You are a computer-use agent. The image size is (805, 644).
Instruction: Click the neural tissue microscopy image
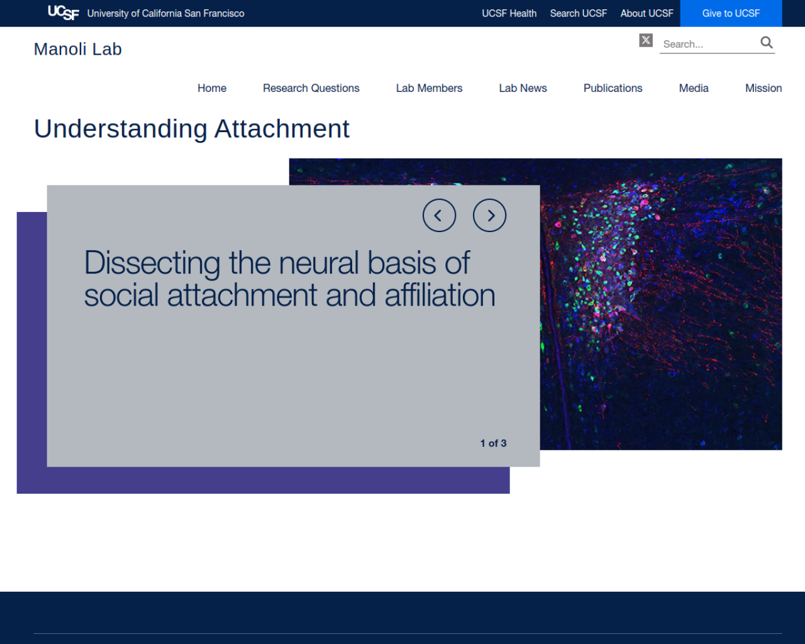[x=661, y=304]
